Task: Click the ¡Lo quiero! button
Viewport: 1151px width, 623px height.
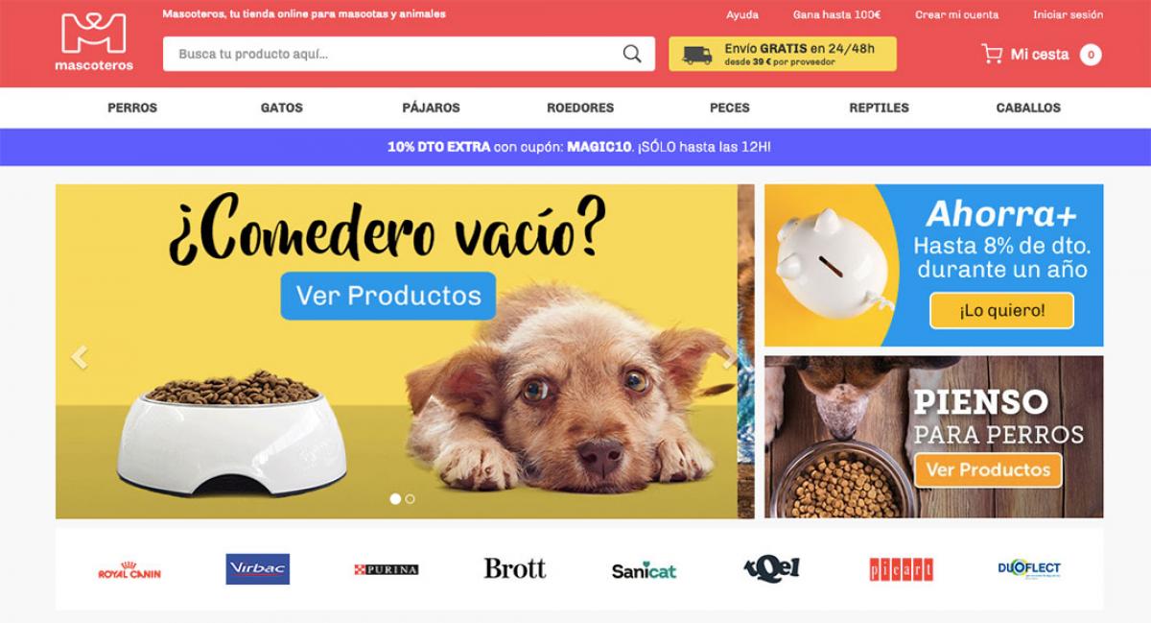Action: point(1001,310)
